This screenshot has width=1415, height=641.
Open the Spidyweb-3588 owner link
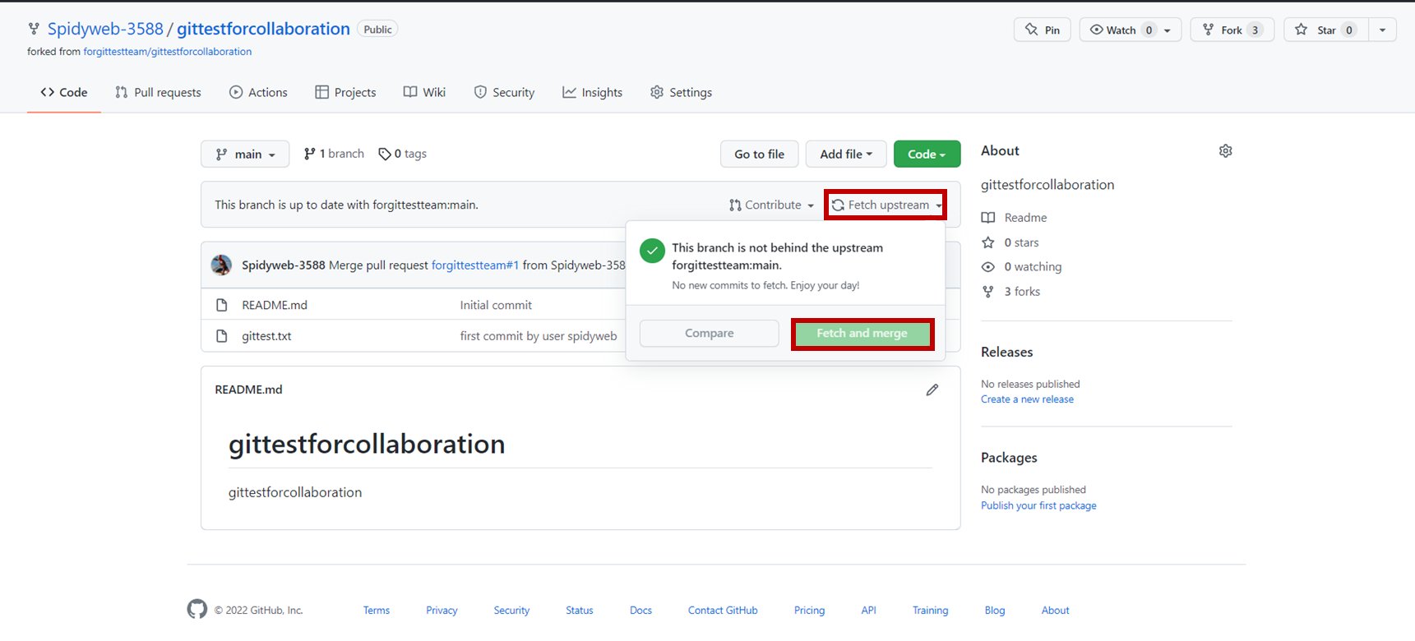tap(105, 29)
